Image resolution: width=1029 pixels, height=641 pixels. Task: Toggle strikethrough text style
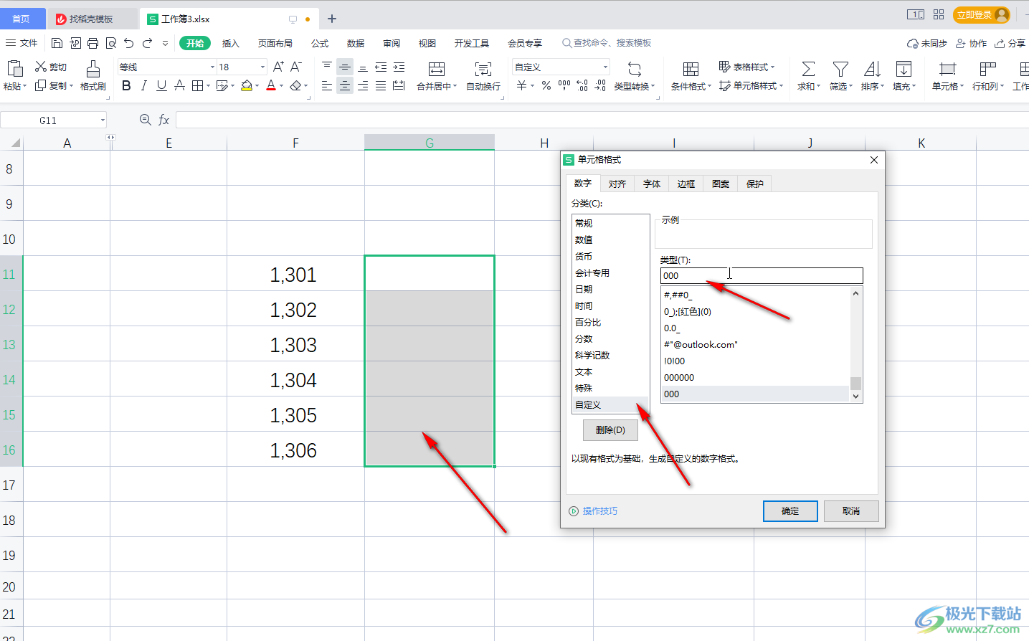click(179, 86)
